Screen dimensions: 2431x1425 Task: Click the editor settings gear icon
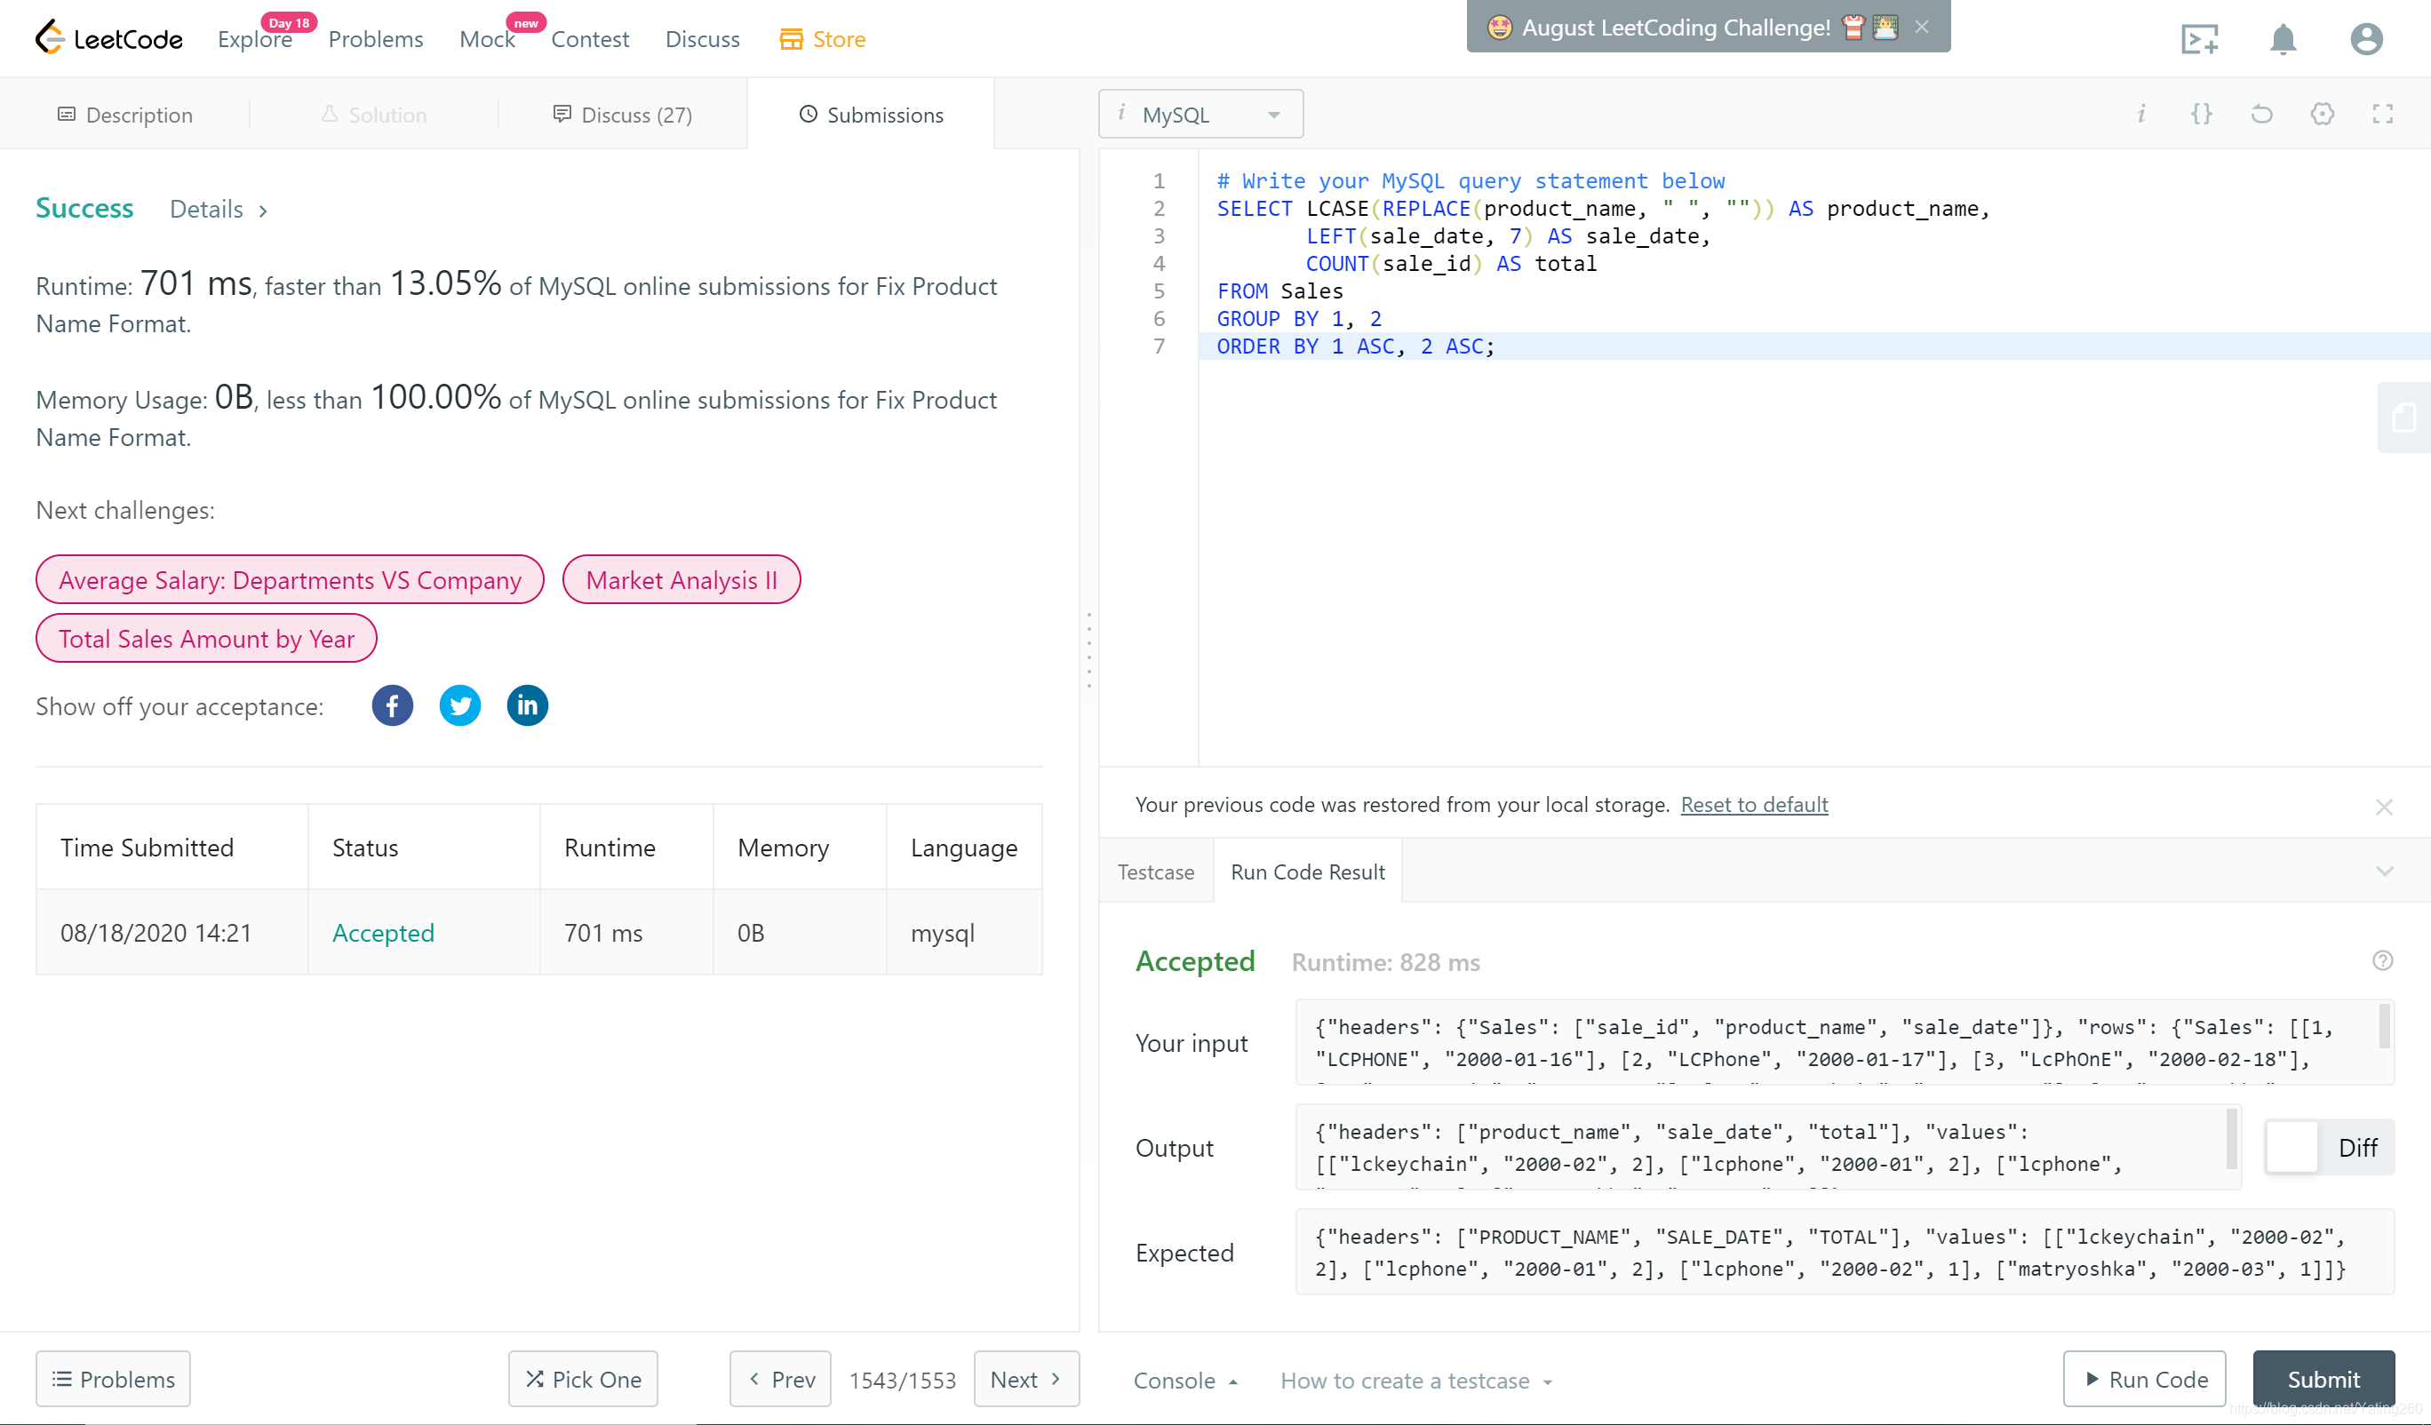[x=2322, y=114]
